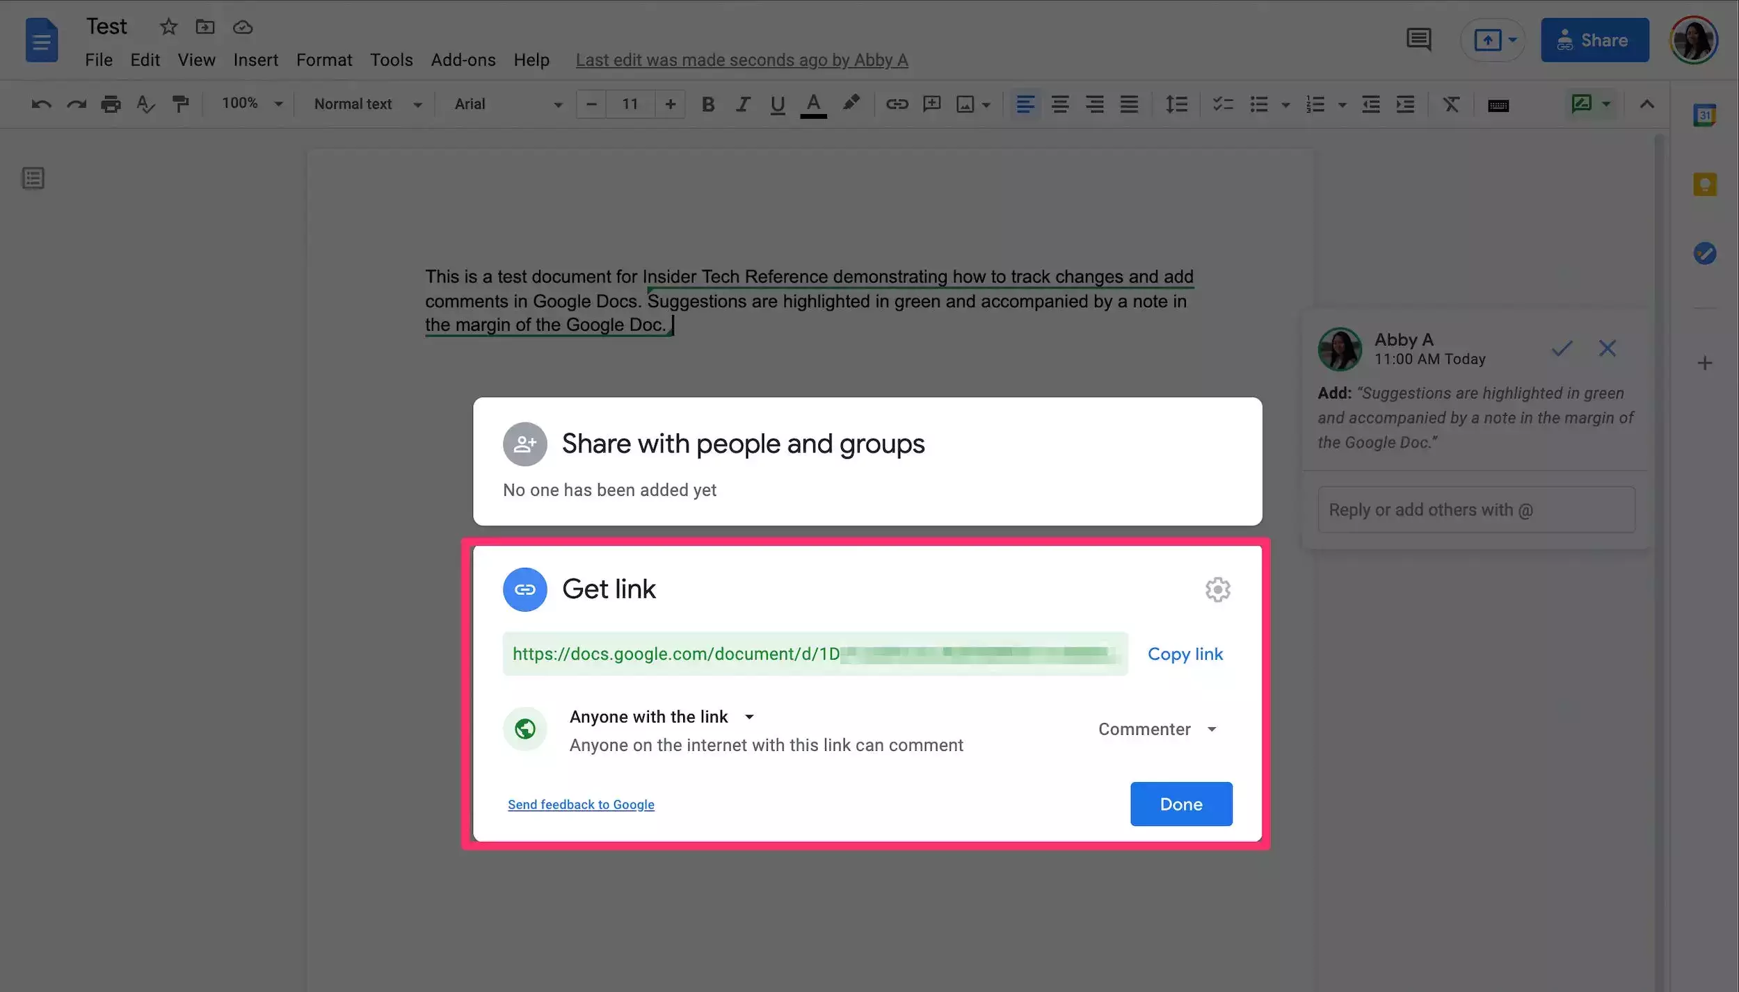The width and height of the screenshot is (1739, 992).
Task: Expand bulleted list options arrow
Action: 1285,105
